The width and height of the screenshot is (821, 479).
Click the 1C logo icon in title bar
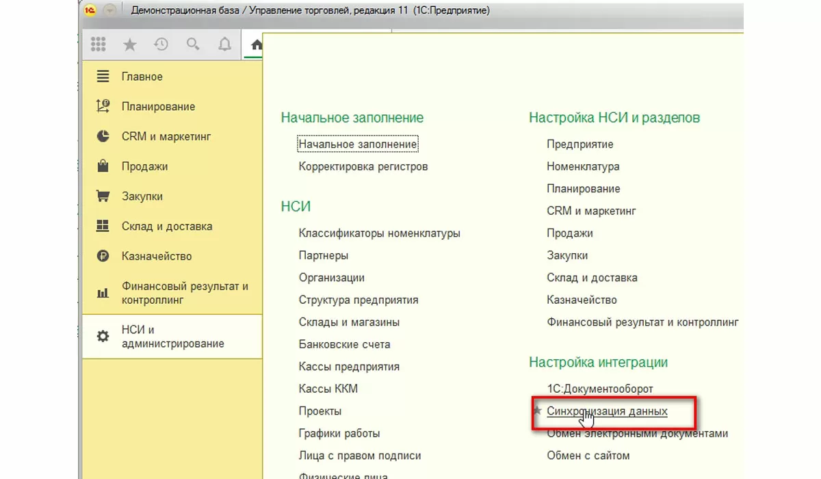click(90, 11)
